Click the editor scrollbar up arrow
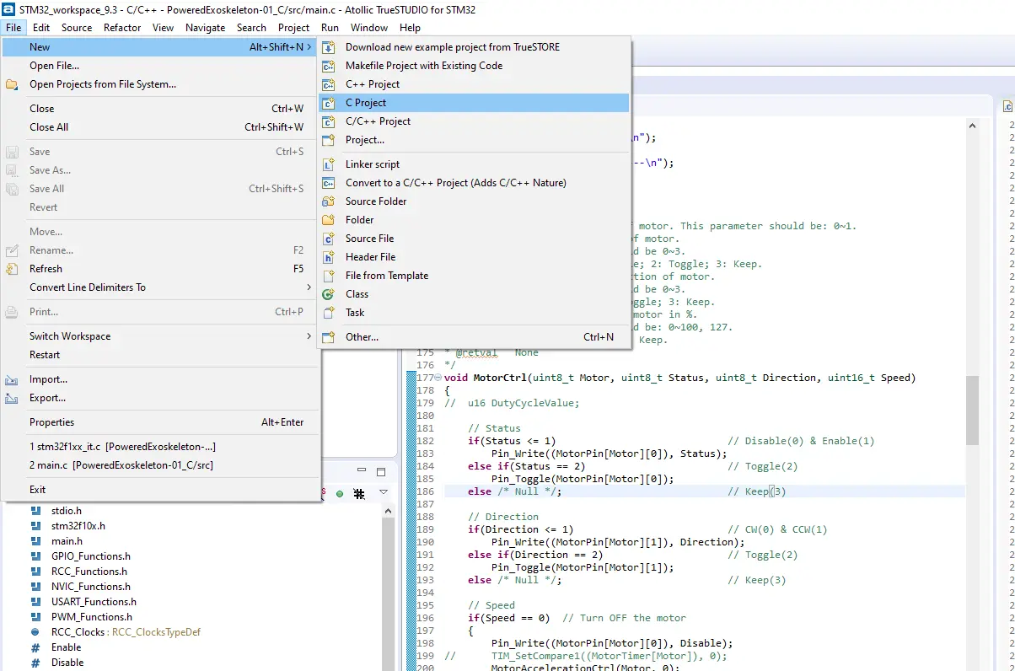The height and width of the screenshot is (671, 1015). point(972,126)
